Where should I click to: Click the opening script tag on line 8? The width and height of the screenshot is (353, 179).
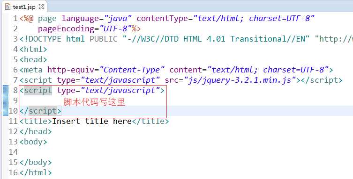coord(92,90)
